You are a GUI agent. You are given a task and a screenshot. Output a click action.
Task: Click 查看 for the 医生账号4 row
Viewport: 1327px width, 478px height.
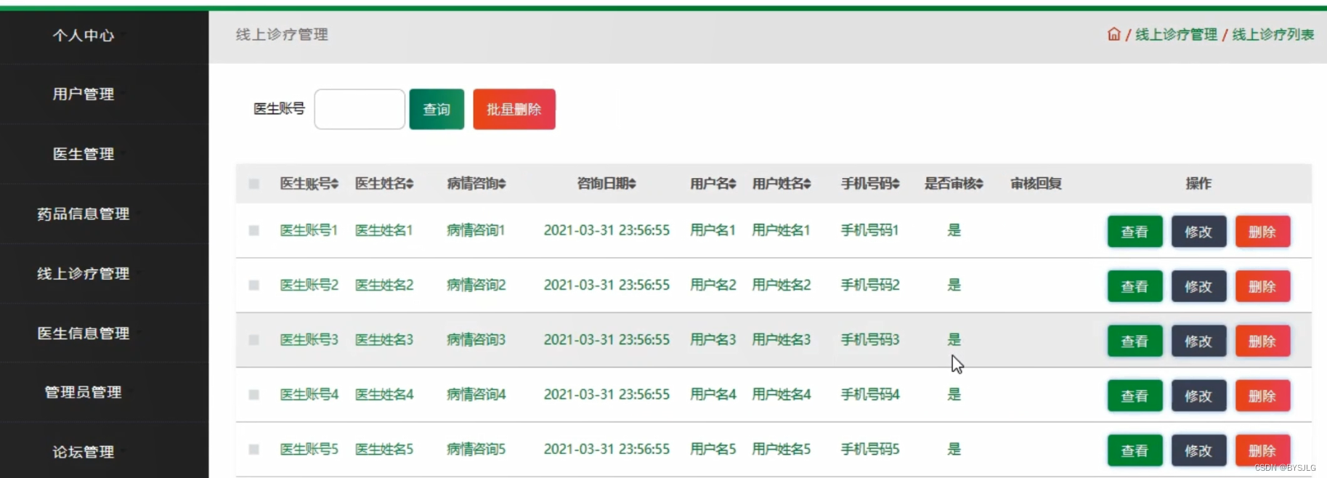coord(1135,396)
